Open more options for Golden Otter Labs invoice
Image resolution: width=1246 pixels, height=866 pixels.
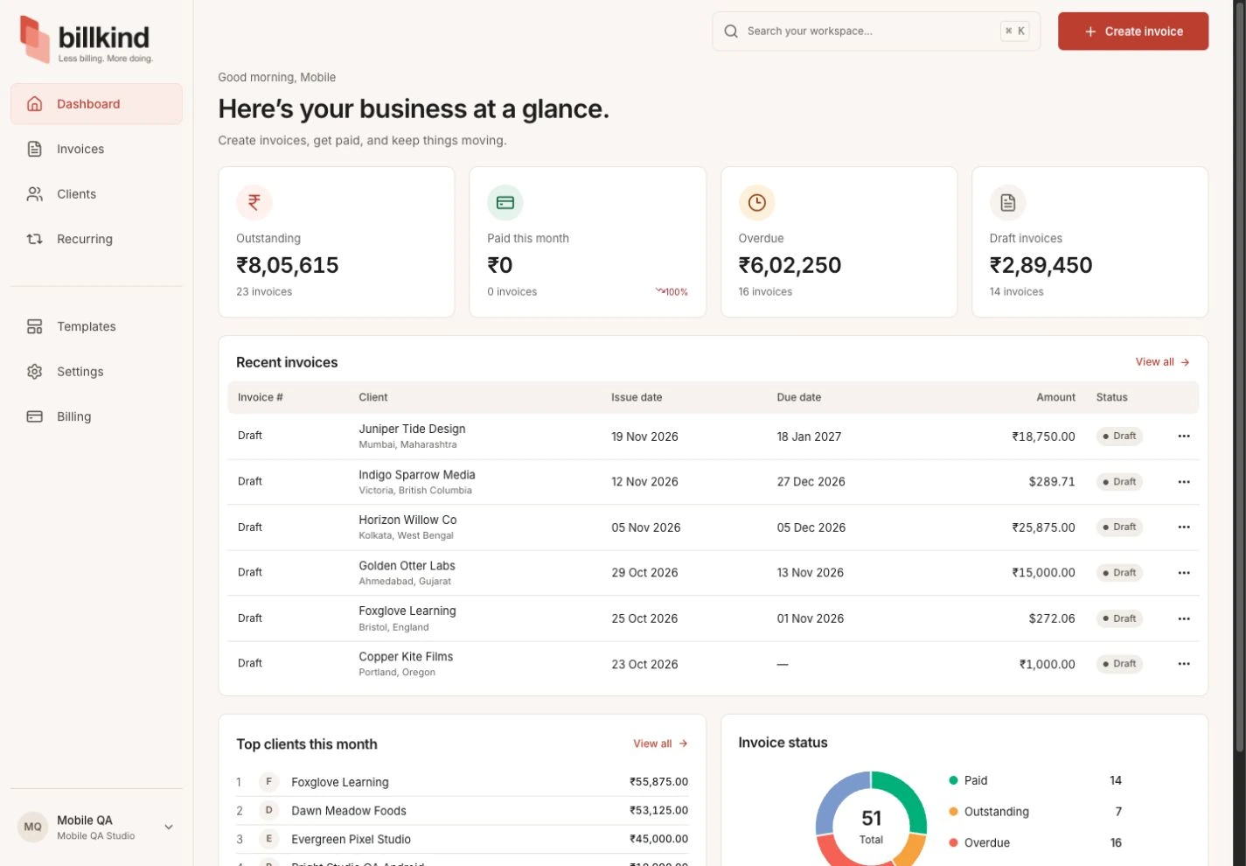[1184, 573]
